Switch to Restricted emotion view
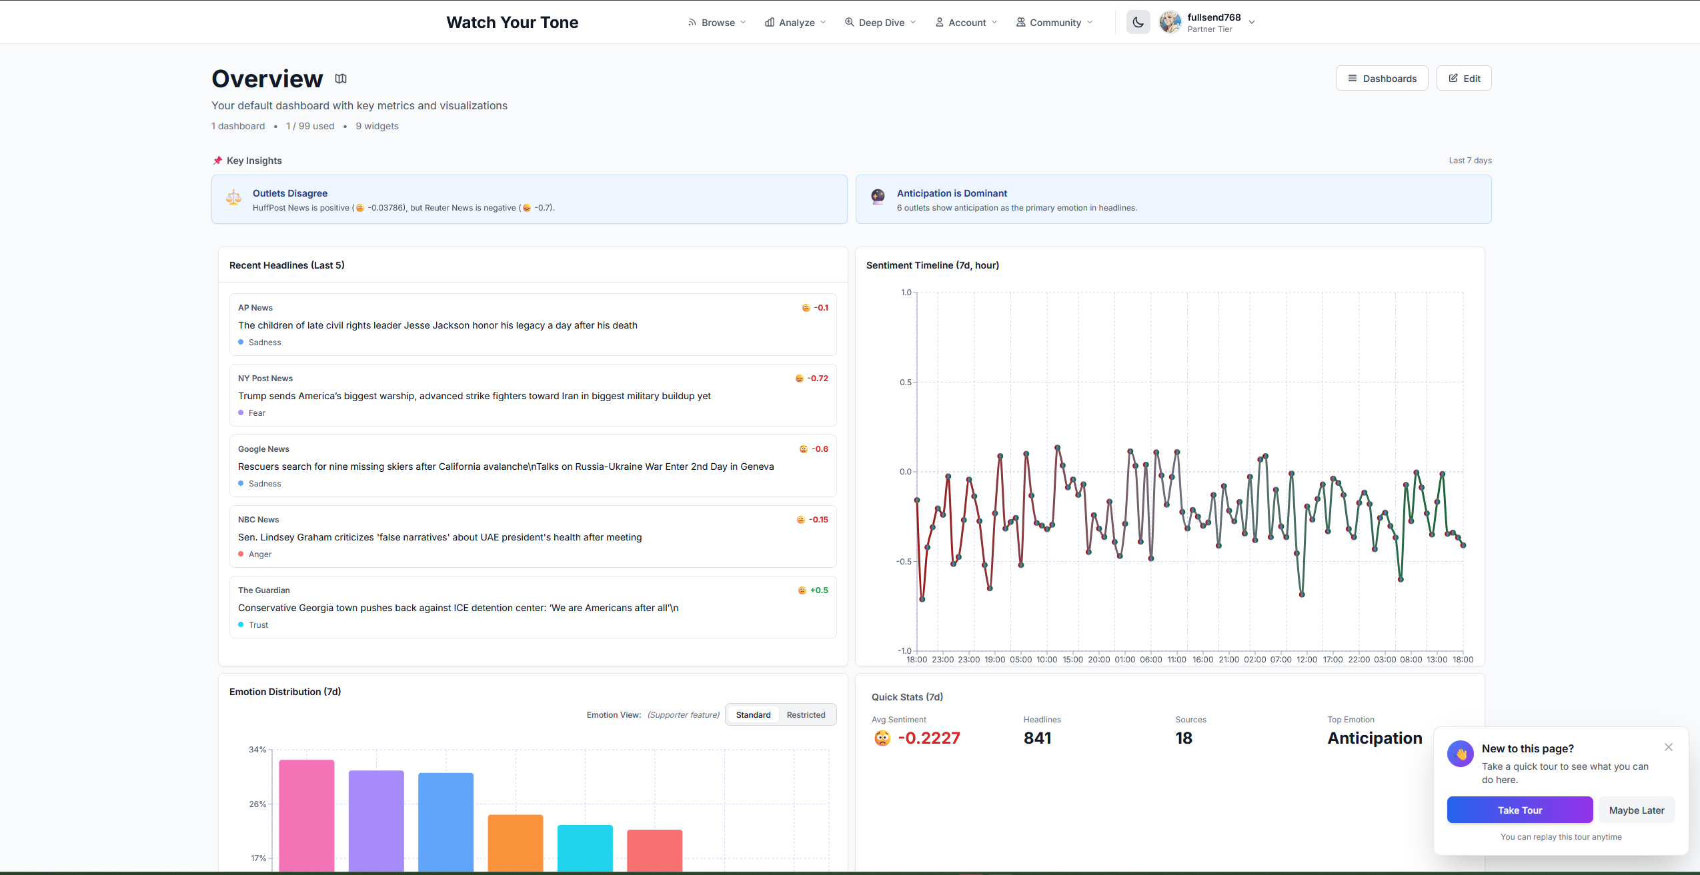The image size is (1700, 875). [806, 714]
